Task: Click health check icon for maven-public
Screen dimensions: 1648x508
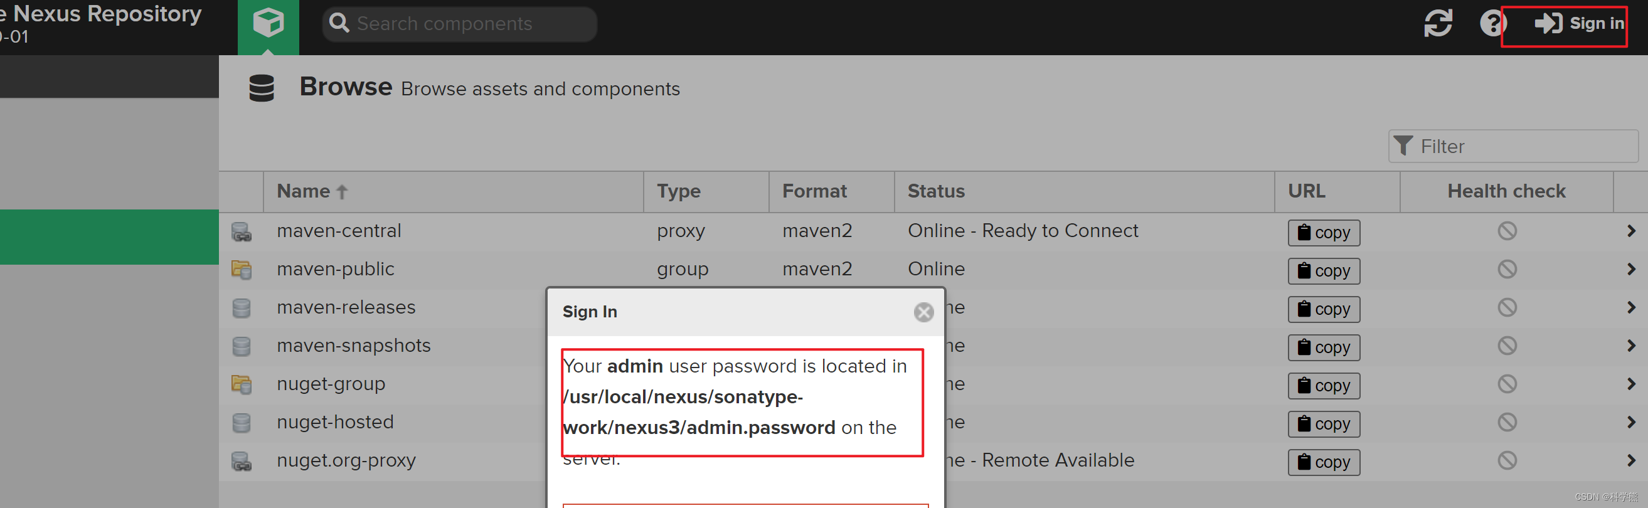Action: click(x=1507, y=269)
